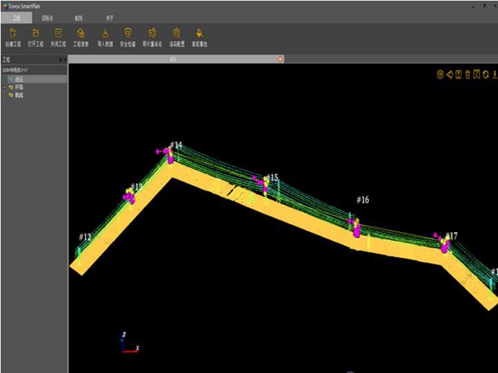Click the hexagon cube view icon

point(440,74)
